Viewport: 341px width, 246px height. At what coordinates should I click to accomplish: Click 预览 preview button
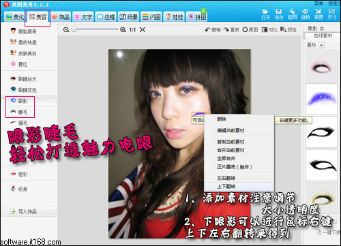coord(288,29)
